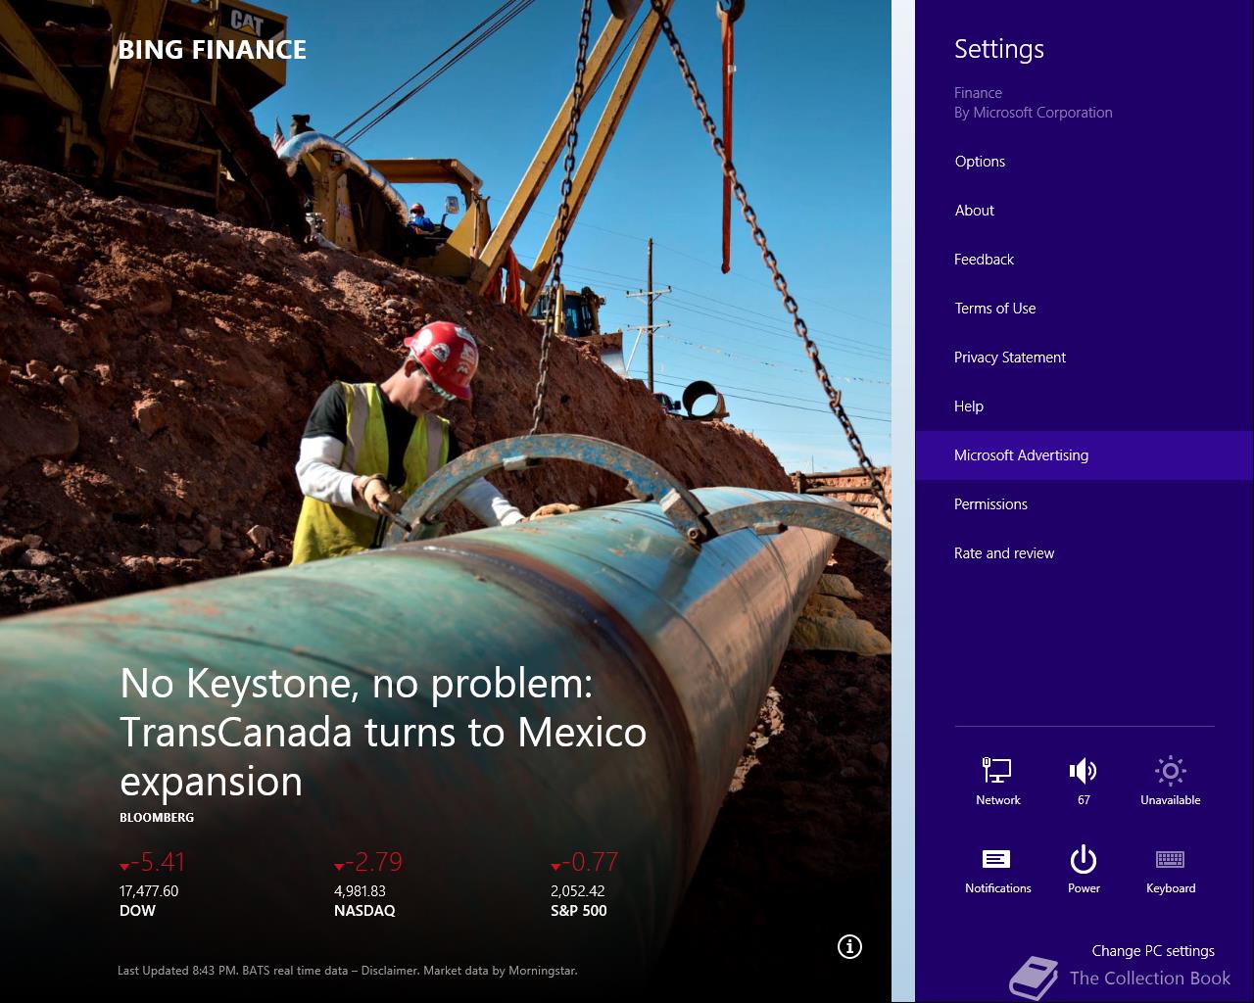This screenshot has width=1254, height=1003.
Task: Click the Settings panel heading
Action: coord(999,49)
